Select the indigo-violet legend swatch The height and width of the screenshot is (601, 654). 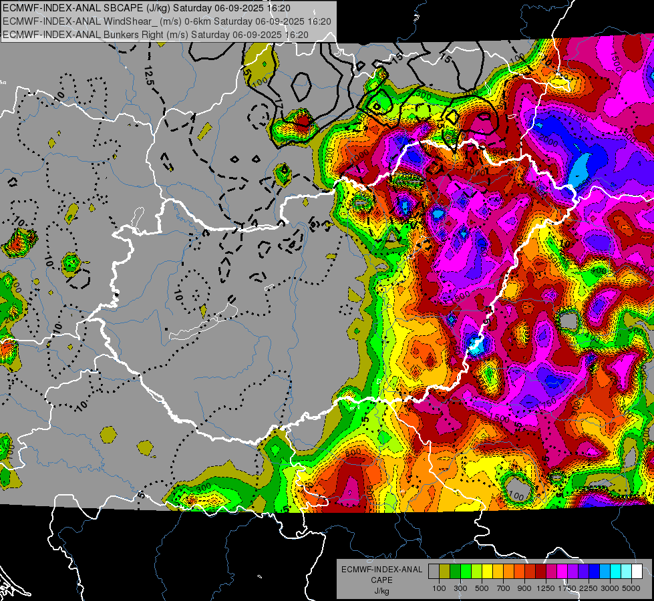(x=583, y=572)
